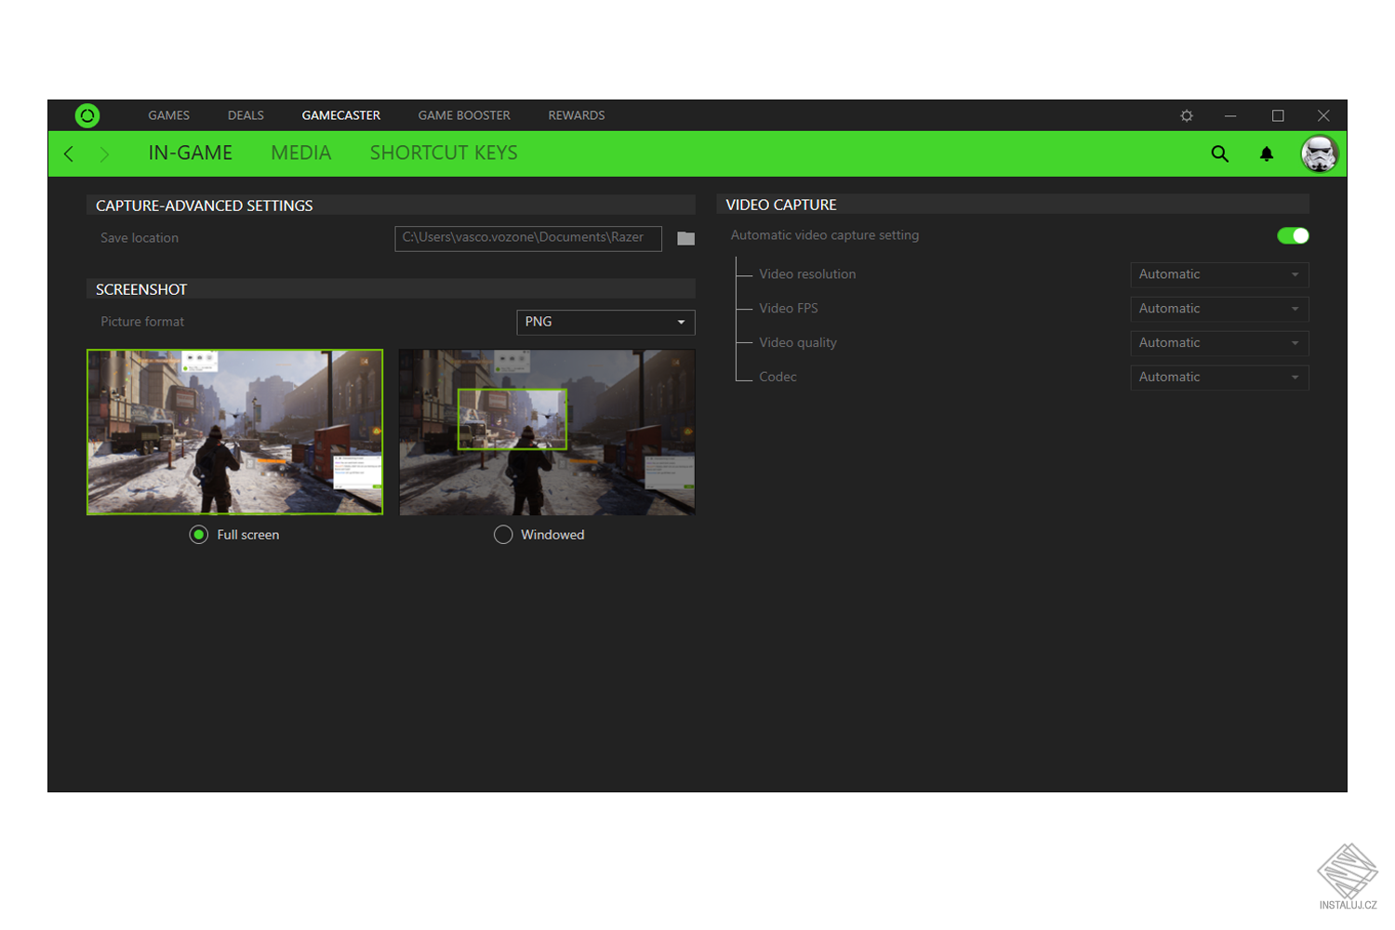Open Cortex settings gear
The height and width of the screenshot is (930, 1395).
click(x=1186, y=115)
